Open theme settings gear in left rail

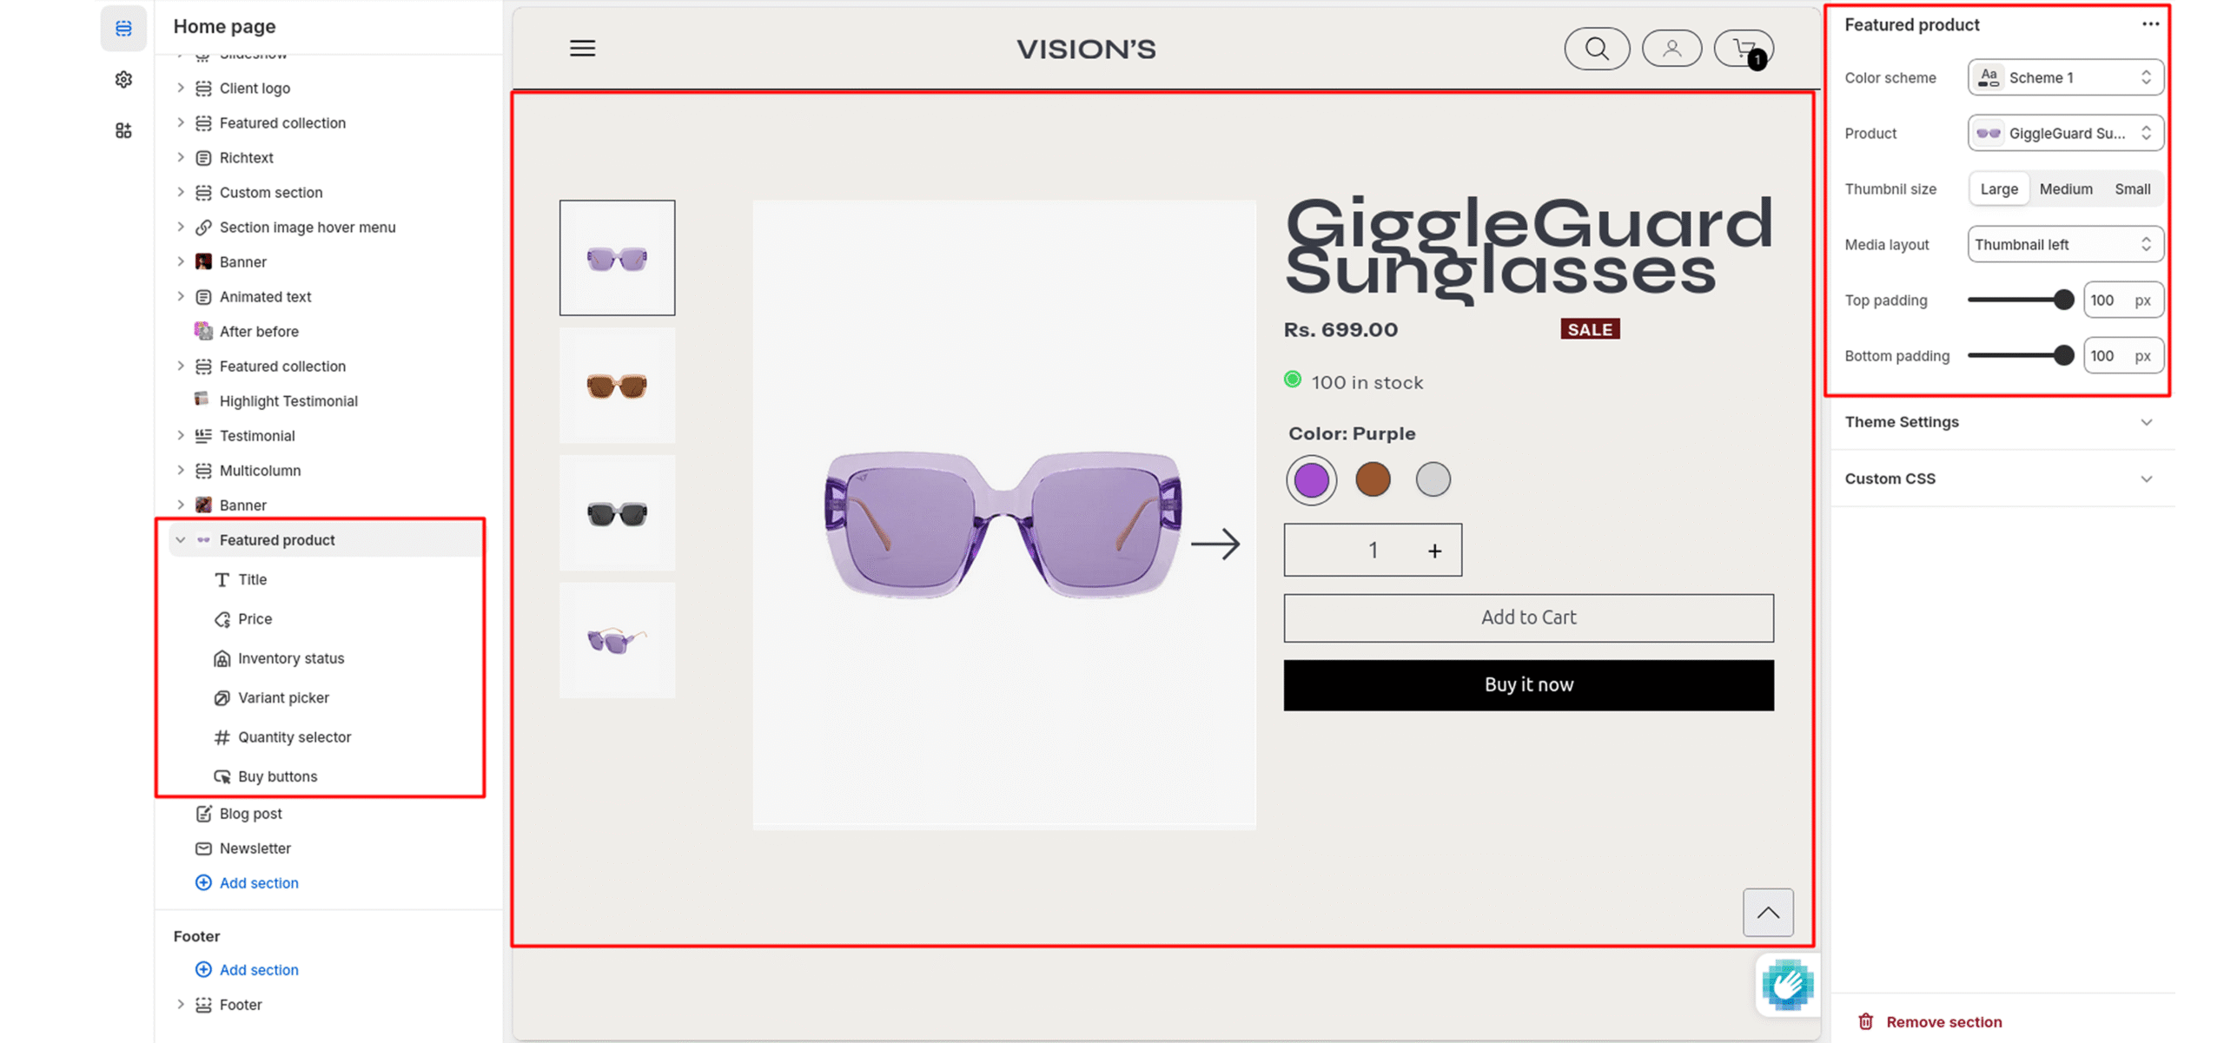123,80
